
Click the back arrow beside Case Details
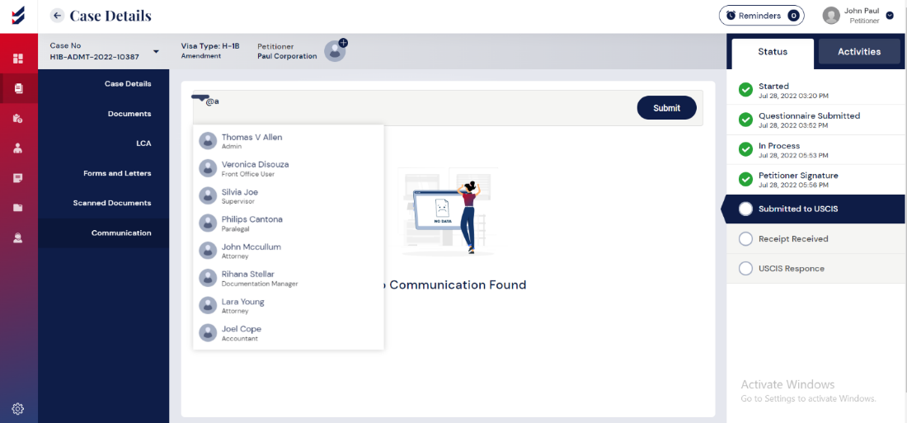[57, 16]
